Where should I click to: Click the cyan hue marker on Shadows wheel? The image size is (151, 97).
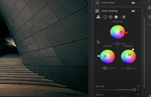[99, 56]
